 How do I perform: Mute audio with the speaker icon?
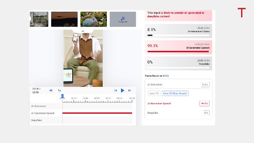pos(51,90)
